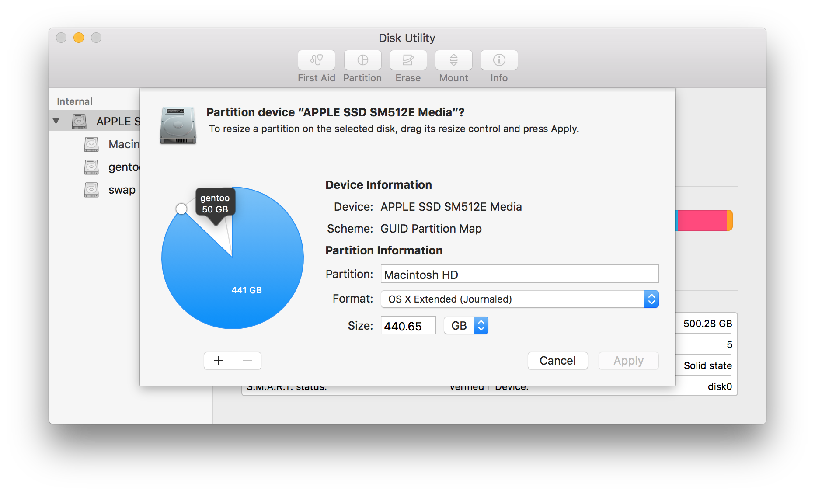Select the Erase toolbar icon
Image resolution: width=815 pixels, height=494 pixels.
coord(407,60)
